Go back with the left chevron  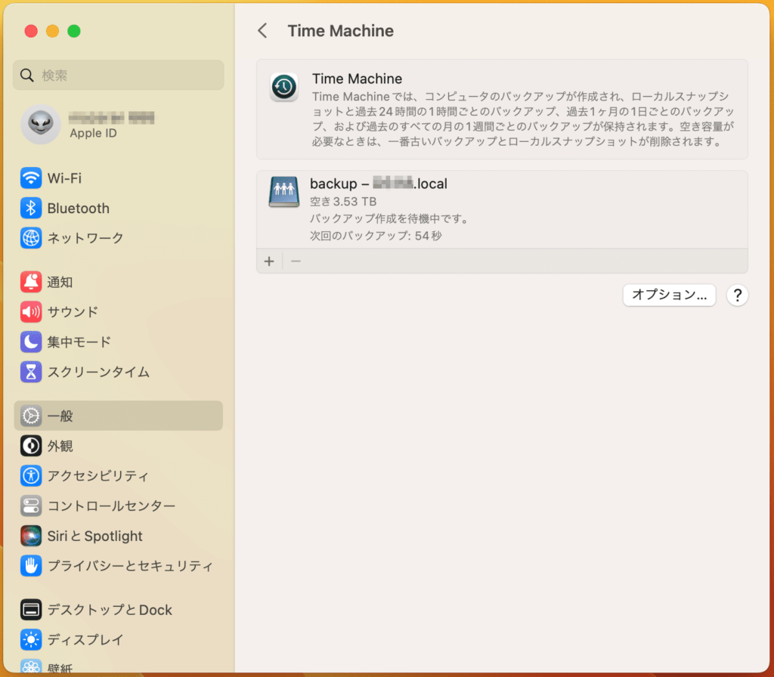(x=262, y=30)
